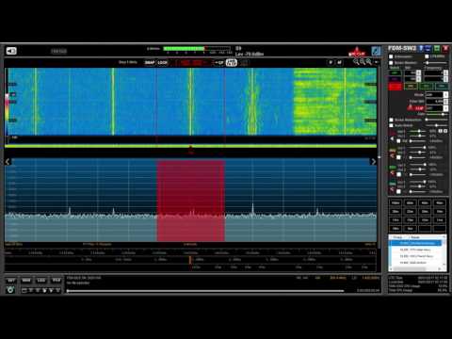Click the SNAP button above the waterfall
The height and width of the screenshot is (339, 452).
click(150, 62)
